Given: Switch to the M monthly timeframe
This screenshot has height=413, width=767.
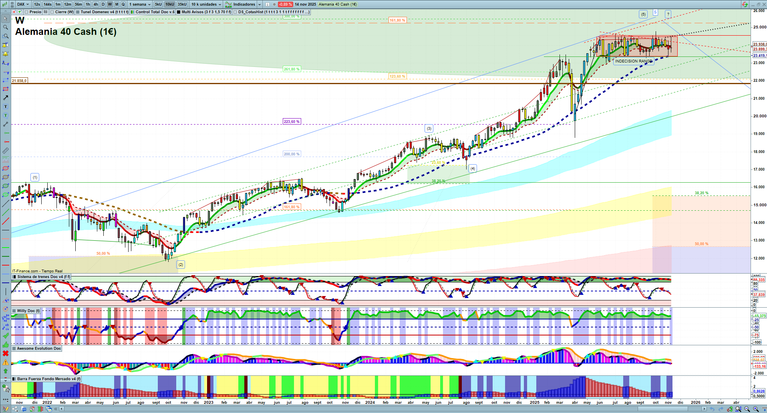Looking at the screenshot, I should (x=117, y=4).
